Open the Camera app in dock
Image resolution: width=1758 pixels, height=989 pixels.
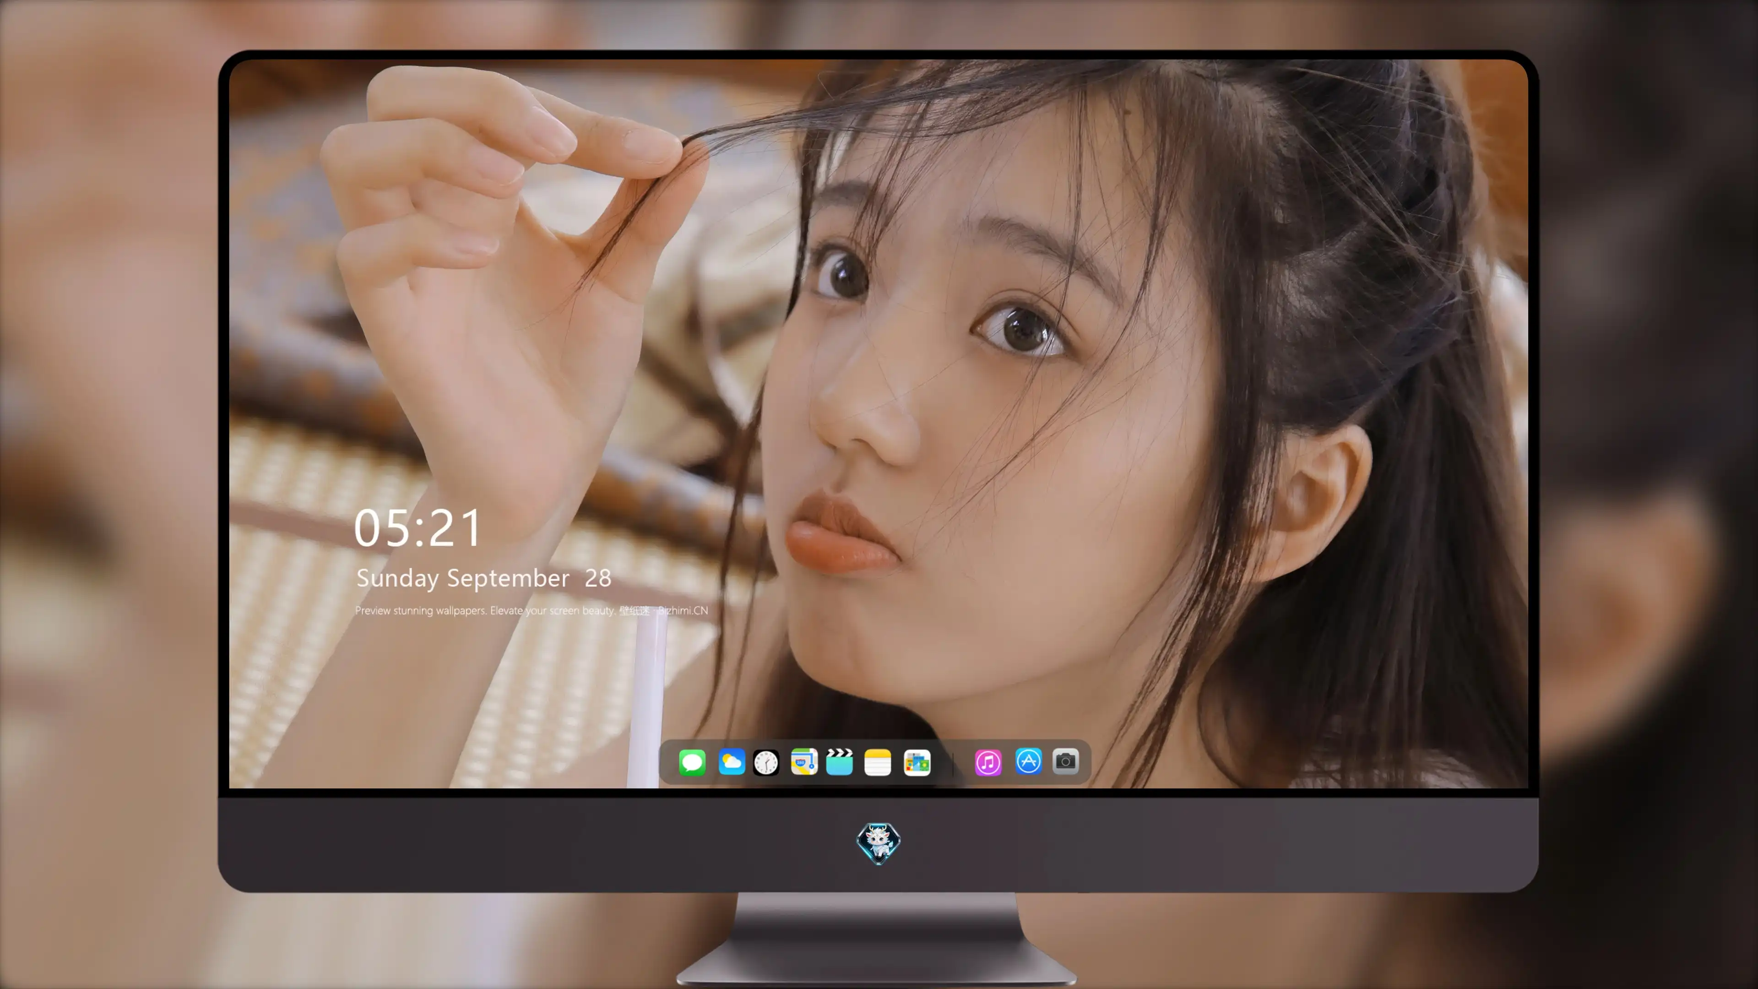(x=1065, y=761)
